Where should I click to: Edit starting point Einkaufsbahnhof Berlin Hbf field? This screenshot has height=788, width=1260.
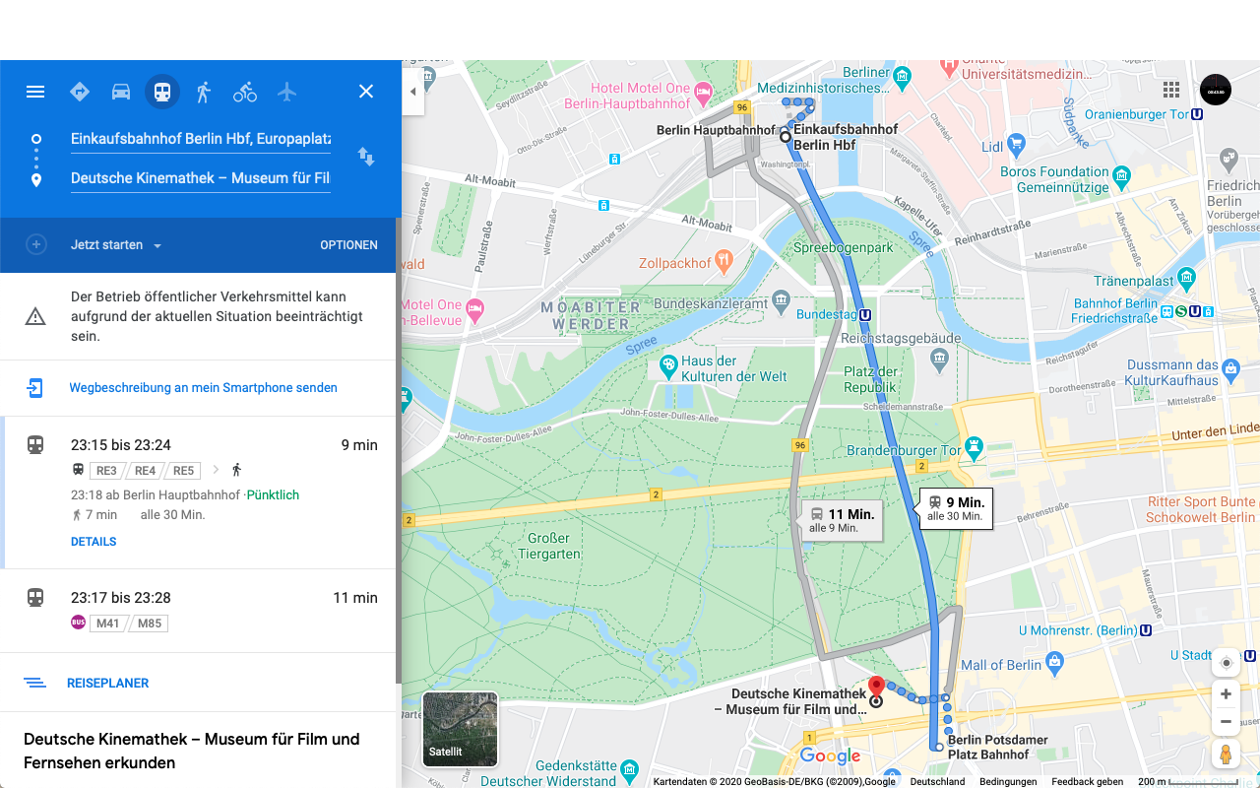click(x=201, y=139)
